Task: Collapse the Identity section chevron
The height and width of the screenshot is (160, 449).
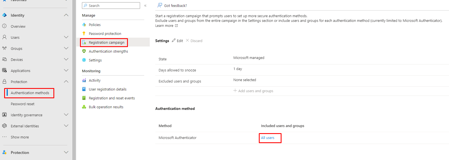Action: [66, 15]
